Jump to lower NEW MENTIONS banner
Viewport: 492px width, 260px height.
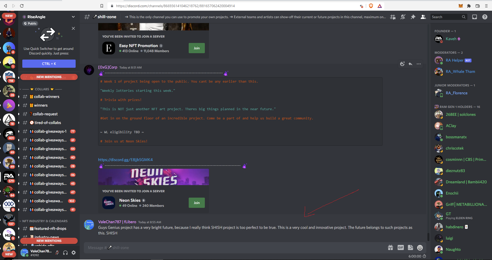click(49, 241)
